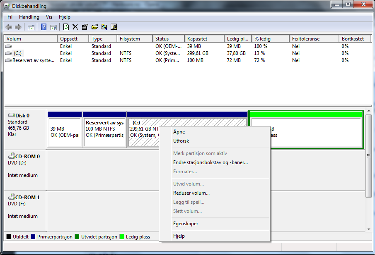Select the Disk 0 drive icon
Screen dimensions: 375x255
12,115
